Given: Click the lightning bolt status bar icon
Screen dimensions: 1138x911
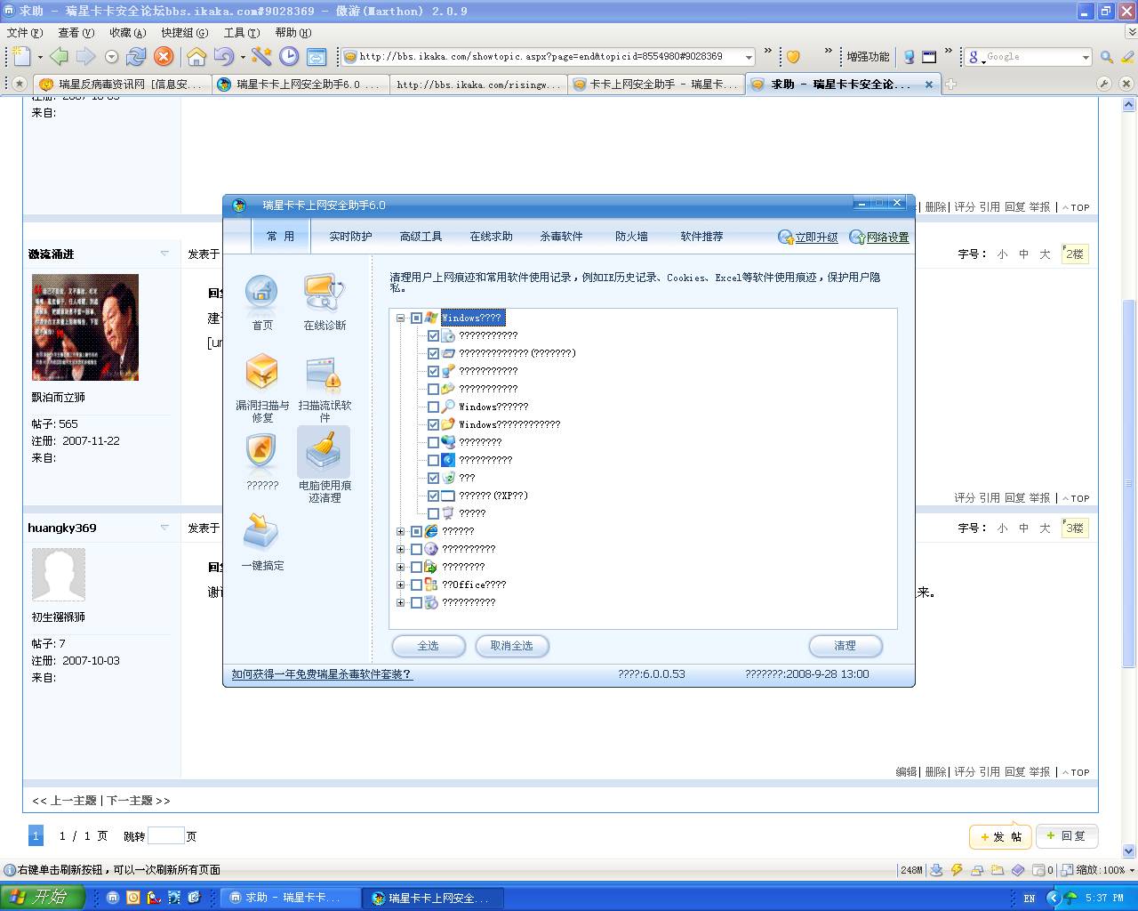Looking at the screenshot, I should [957, 870].
